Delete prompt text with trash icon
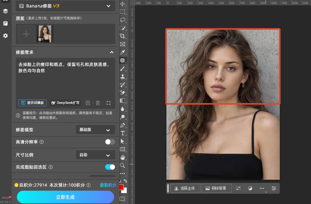Screen dimensions: 311x204 pyautogui.click(x=98, y=103)
